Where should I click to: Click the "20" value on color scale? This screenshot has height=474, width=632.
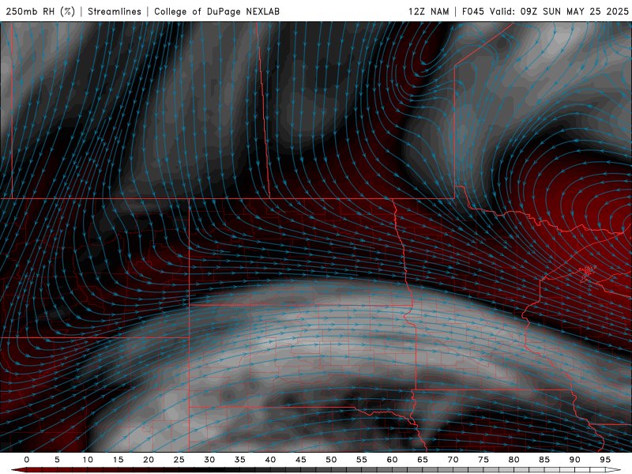coord(149,460)
